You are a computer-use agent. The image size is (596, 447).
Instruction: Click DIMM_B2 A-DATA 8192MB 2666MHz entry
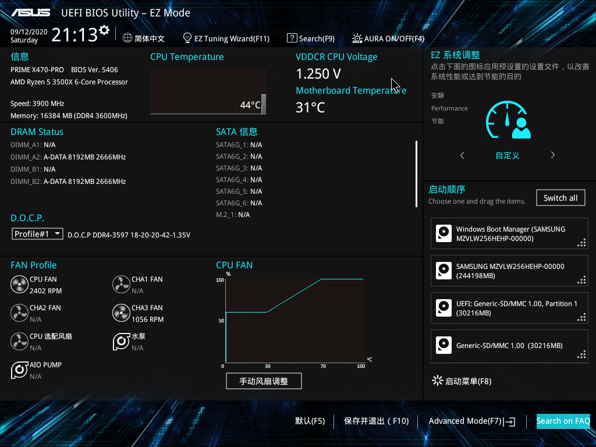point(68,182)
